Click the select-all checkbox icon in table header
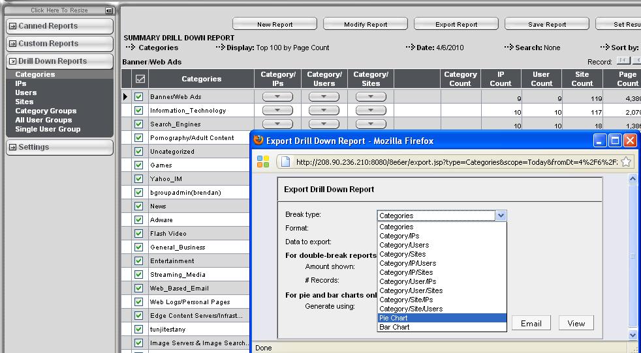 140,79
